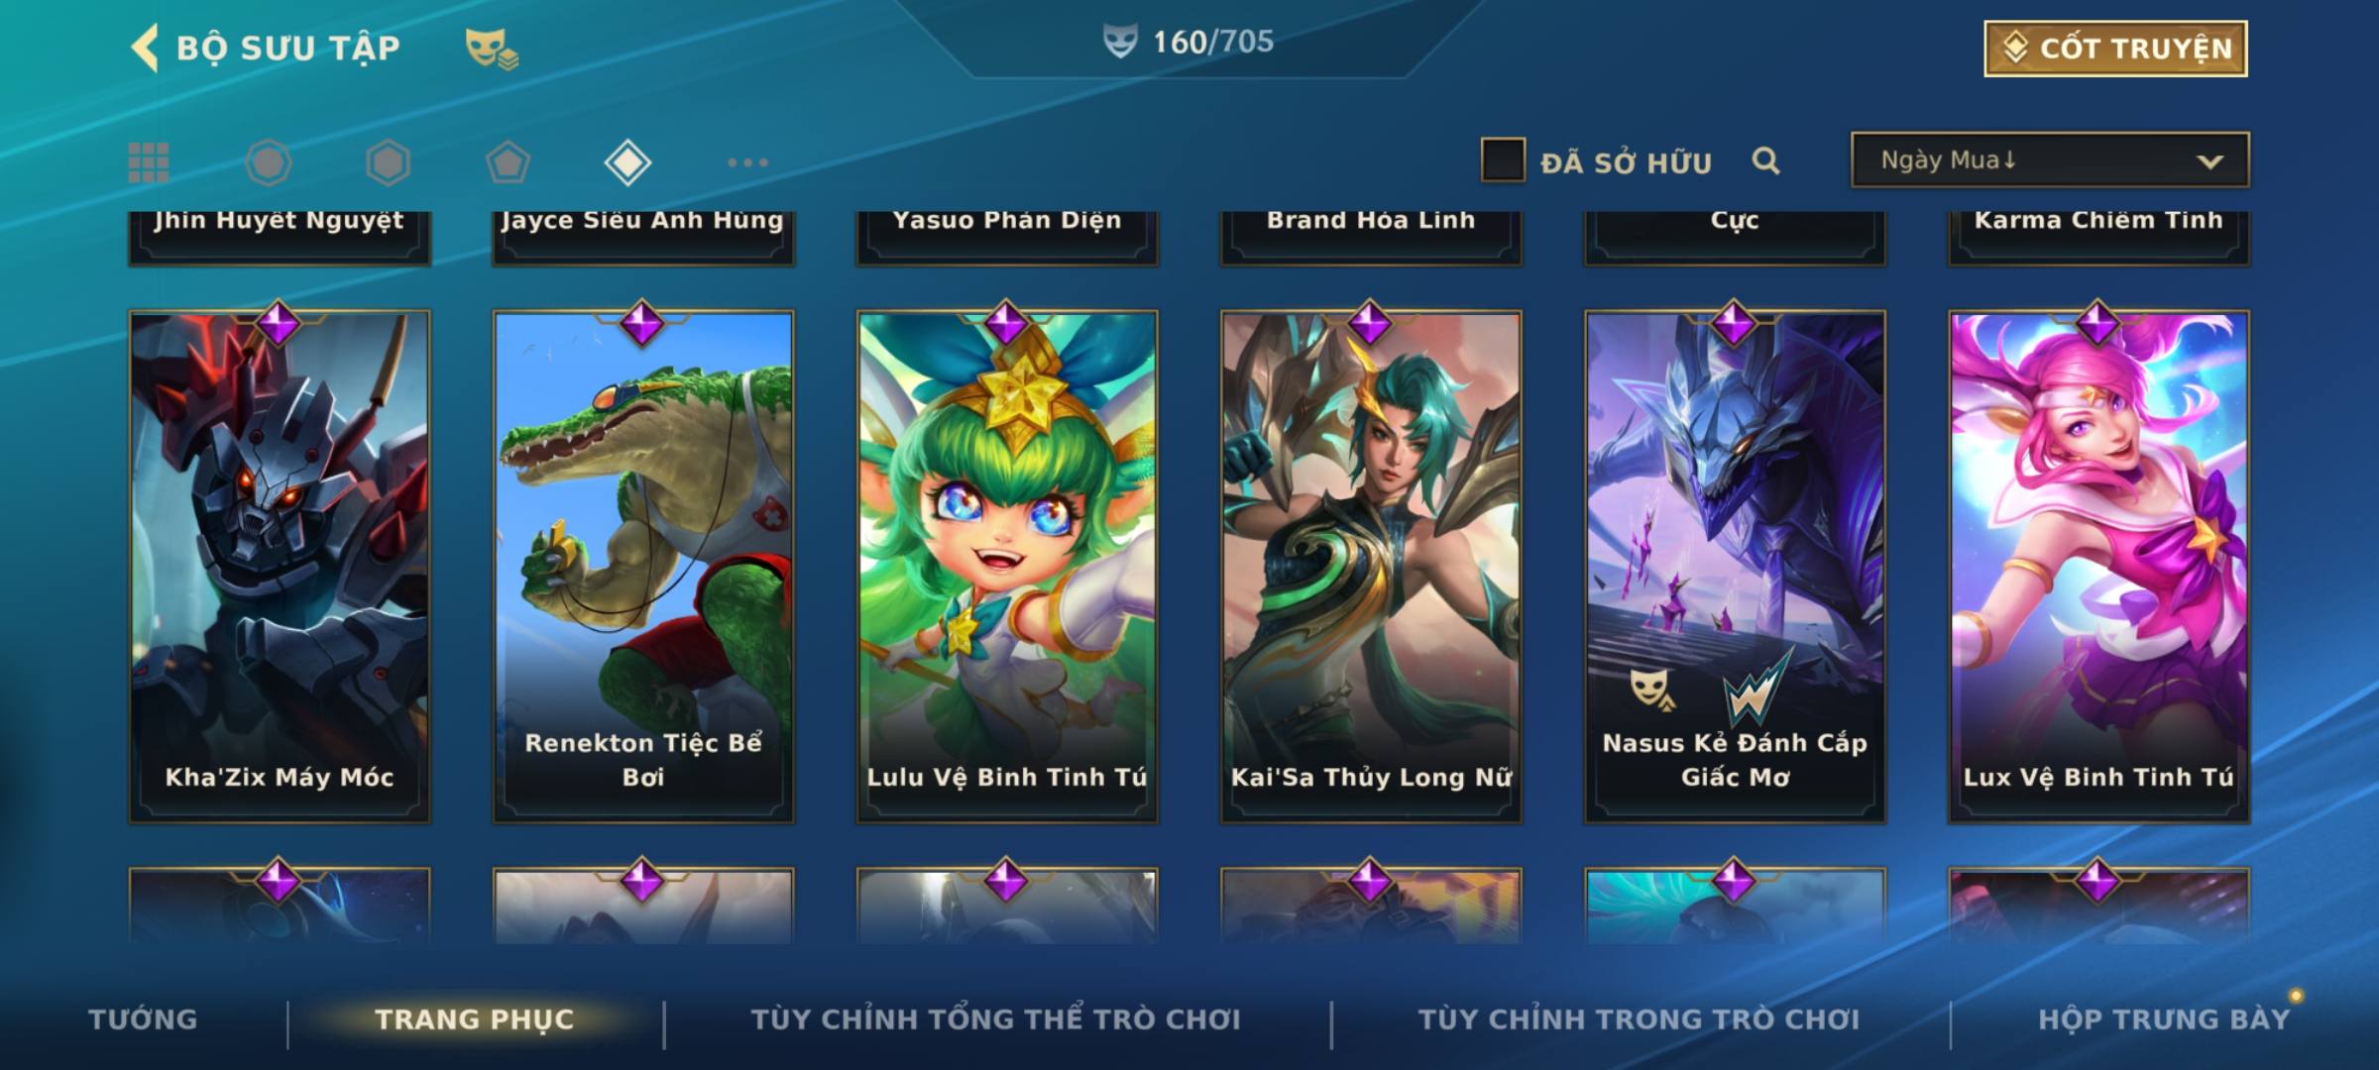
Task: Enable the Đã Sở Hữu checkbox
Action: pos(1503,160)
